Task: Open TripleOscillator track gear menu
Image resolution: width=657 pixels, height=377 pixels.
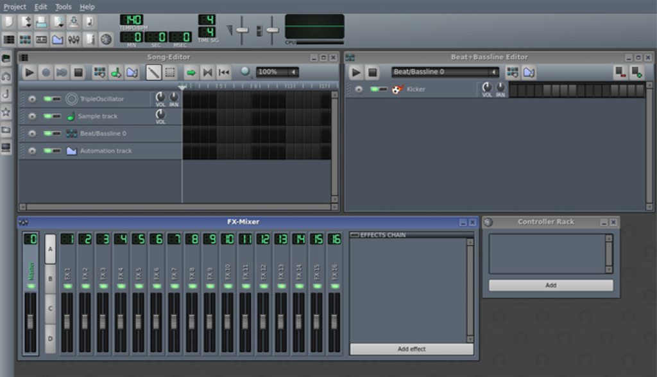Action: tap(32, 99)
